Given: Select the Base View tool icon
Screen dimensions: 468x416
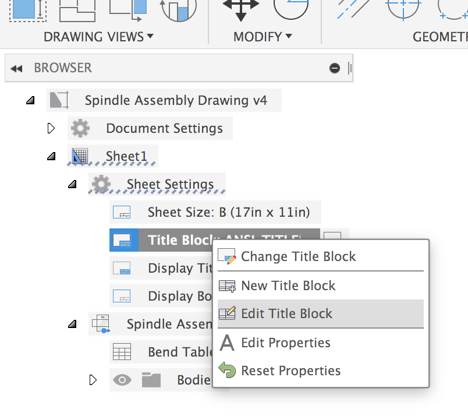Looking at the screenshot, I should tap(28, 10).
